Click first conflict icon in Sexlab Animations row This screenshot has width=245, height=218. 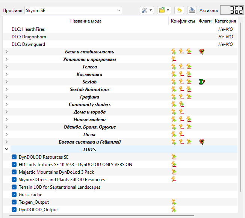tap(174, 89)
